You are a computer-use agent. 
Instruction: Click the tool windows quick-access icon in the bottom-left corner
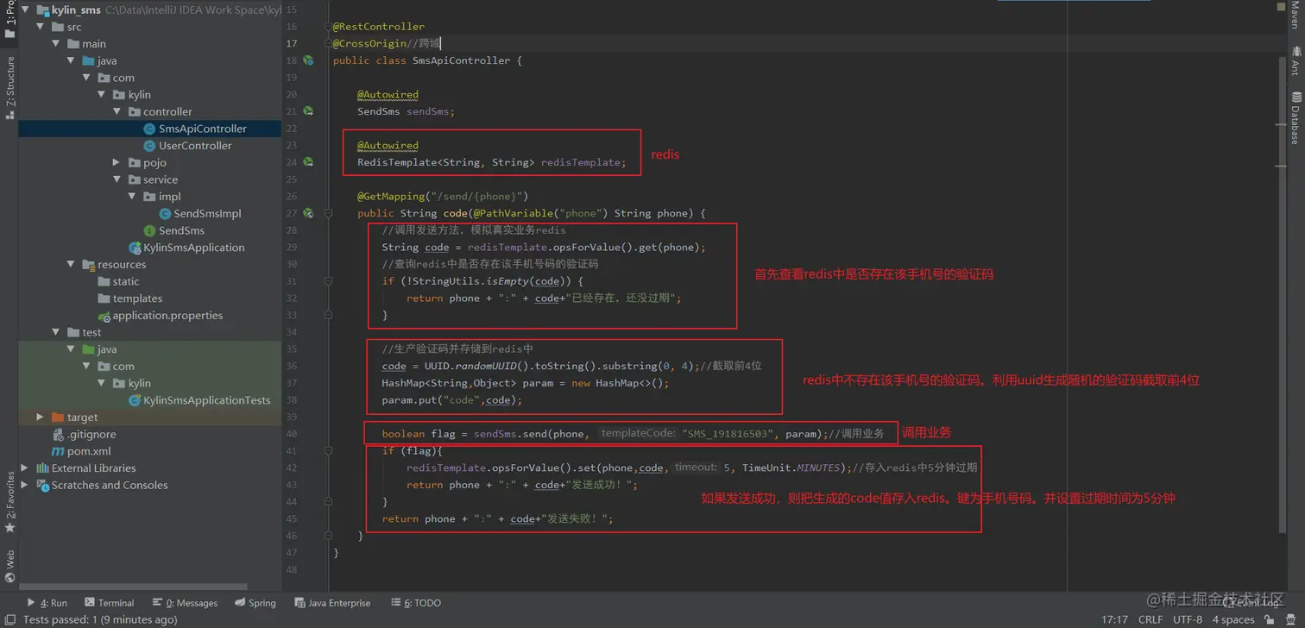pos(9,619)
